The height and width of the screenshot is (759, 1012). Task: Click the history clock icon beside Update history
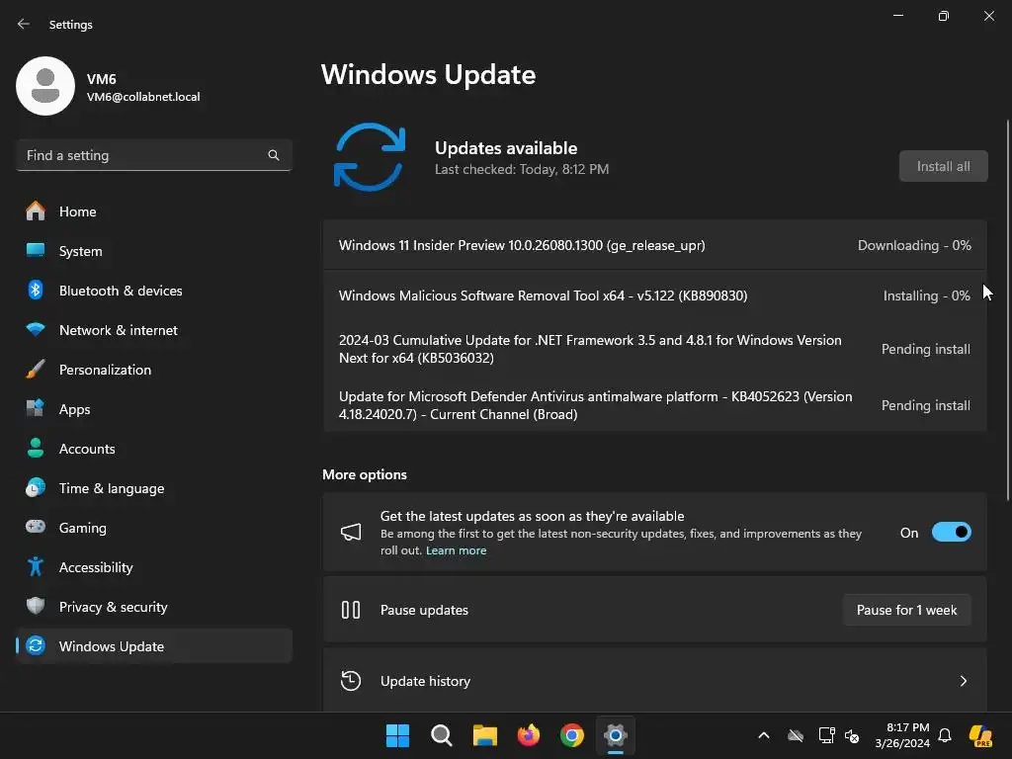click(351, 680)
